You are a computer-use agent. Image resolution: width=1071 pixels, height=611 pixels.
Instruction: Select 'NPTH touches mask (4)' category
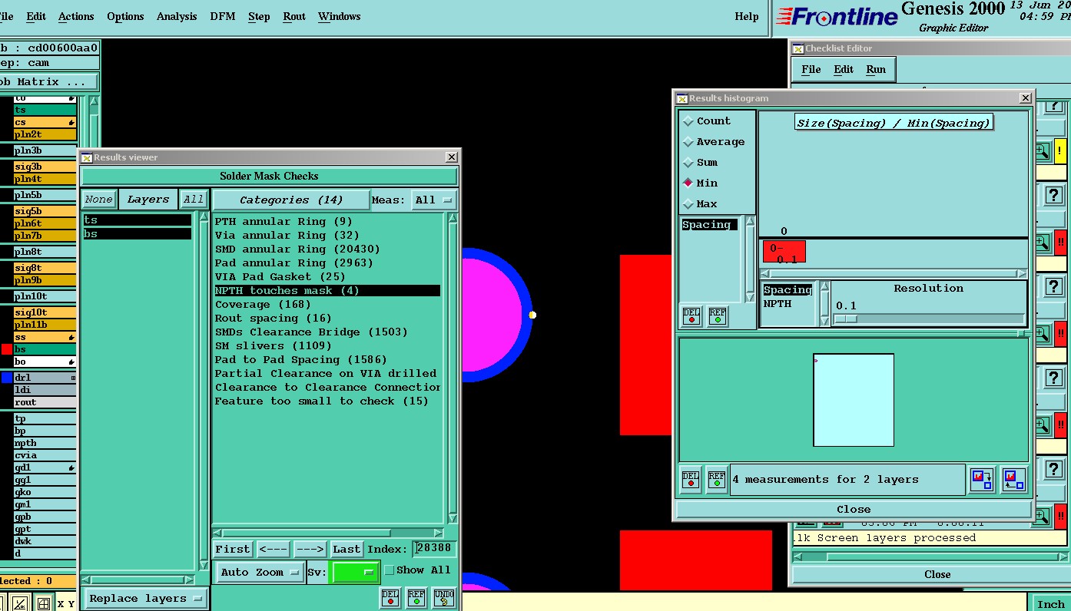[x=327, y=291]
